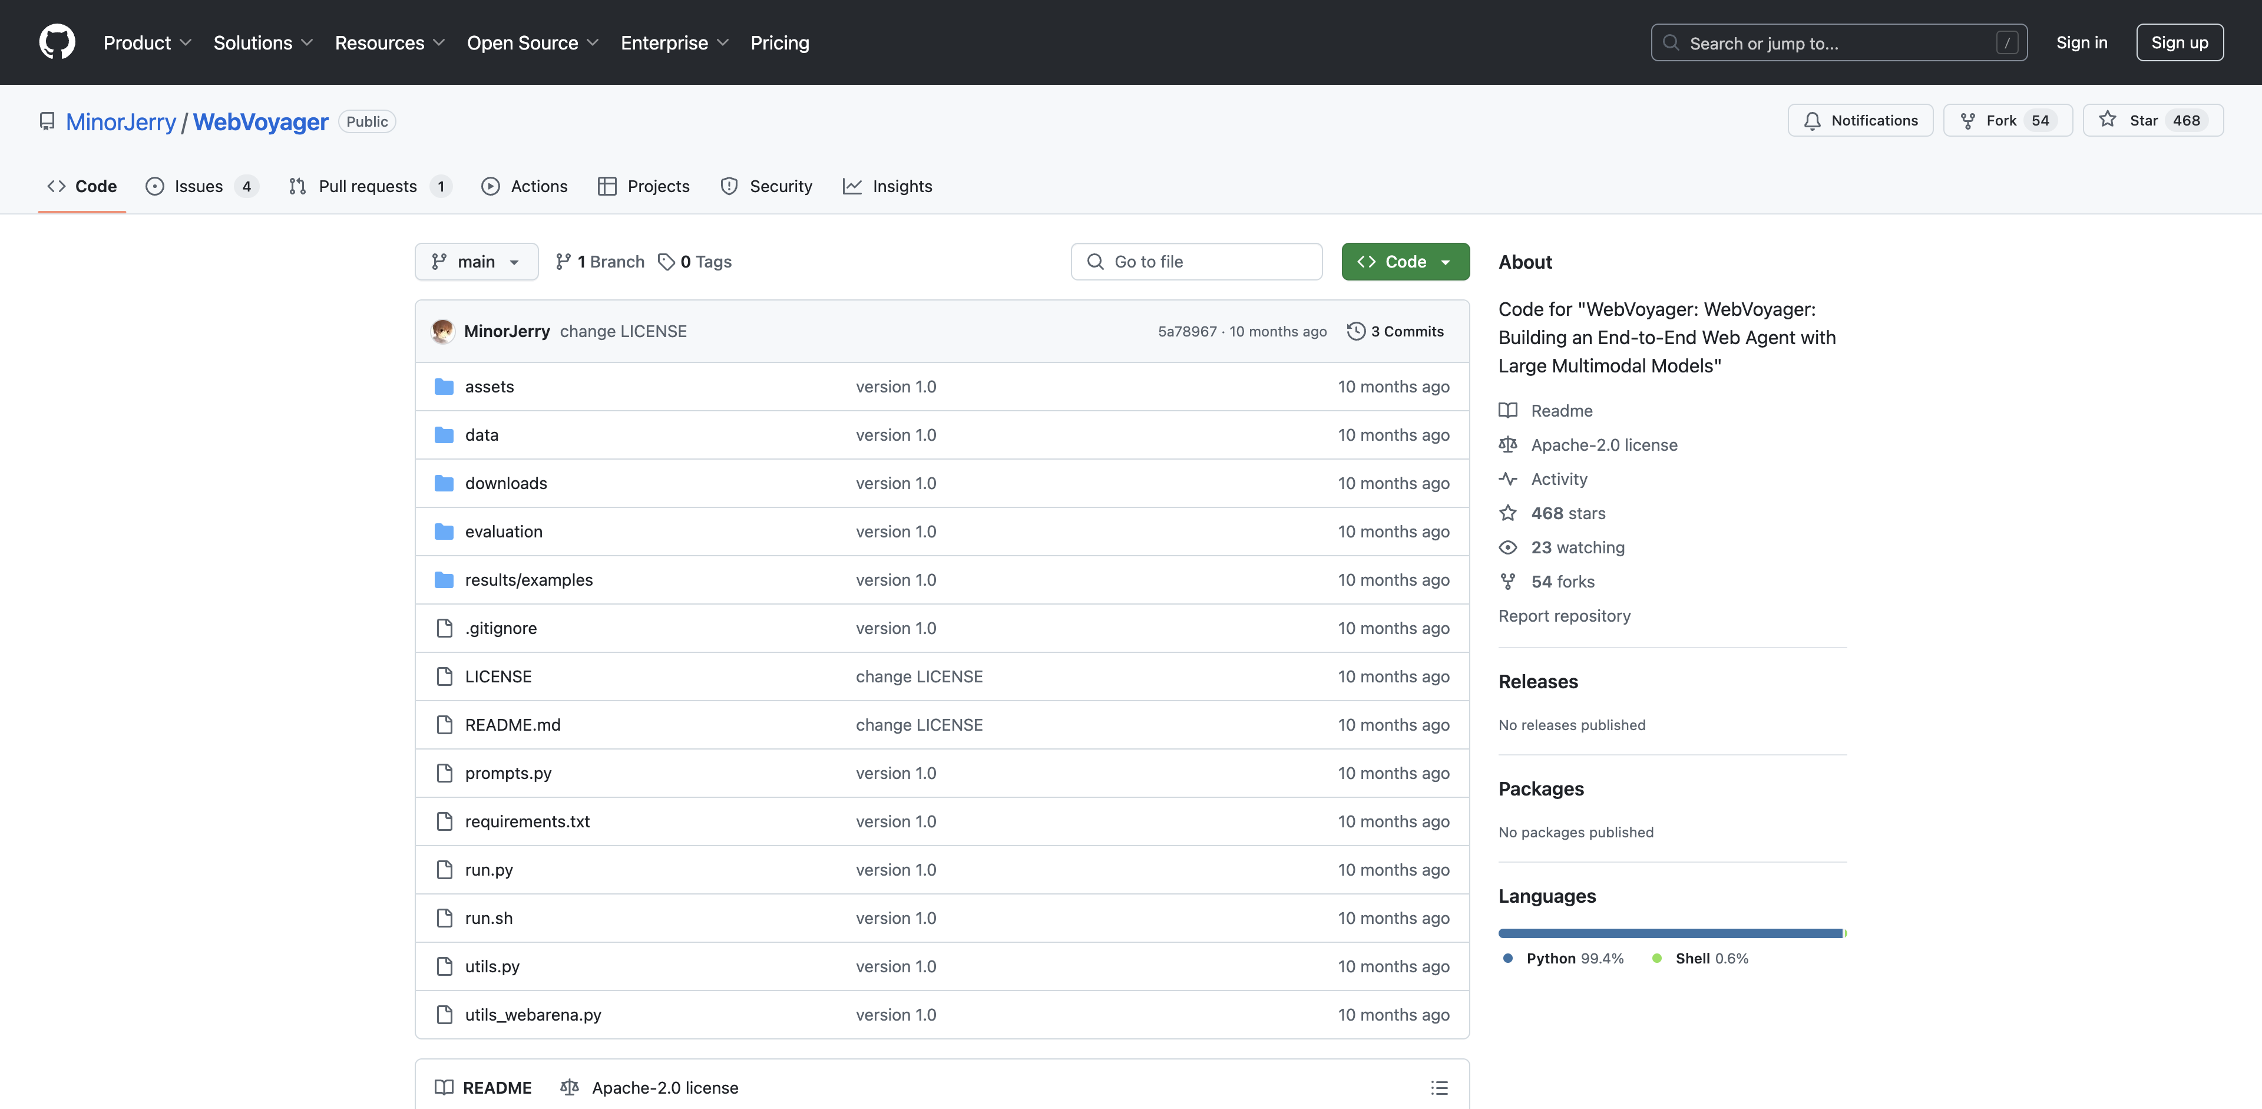The image size is (2262, 1109).
Task: Select the README tab below file list
Action: (x=483, y=1087)
